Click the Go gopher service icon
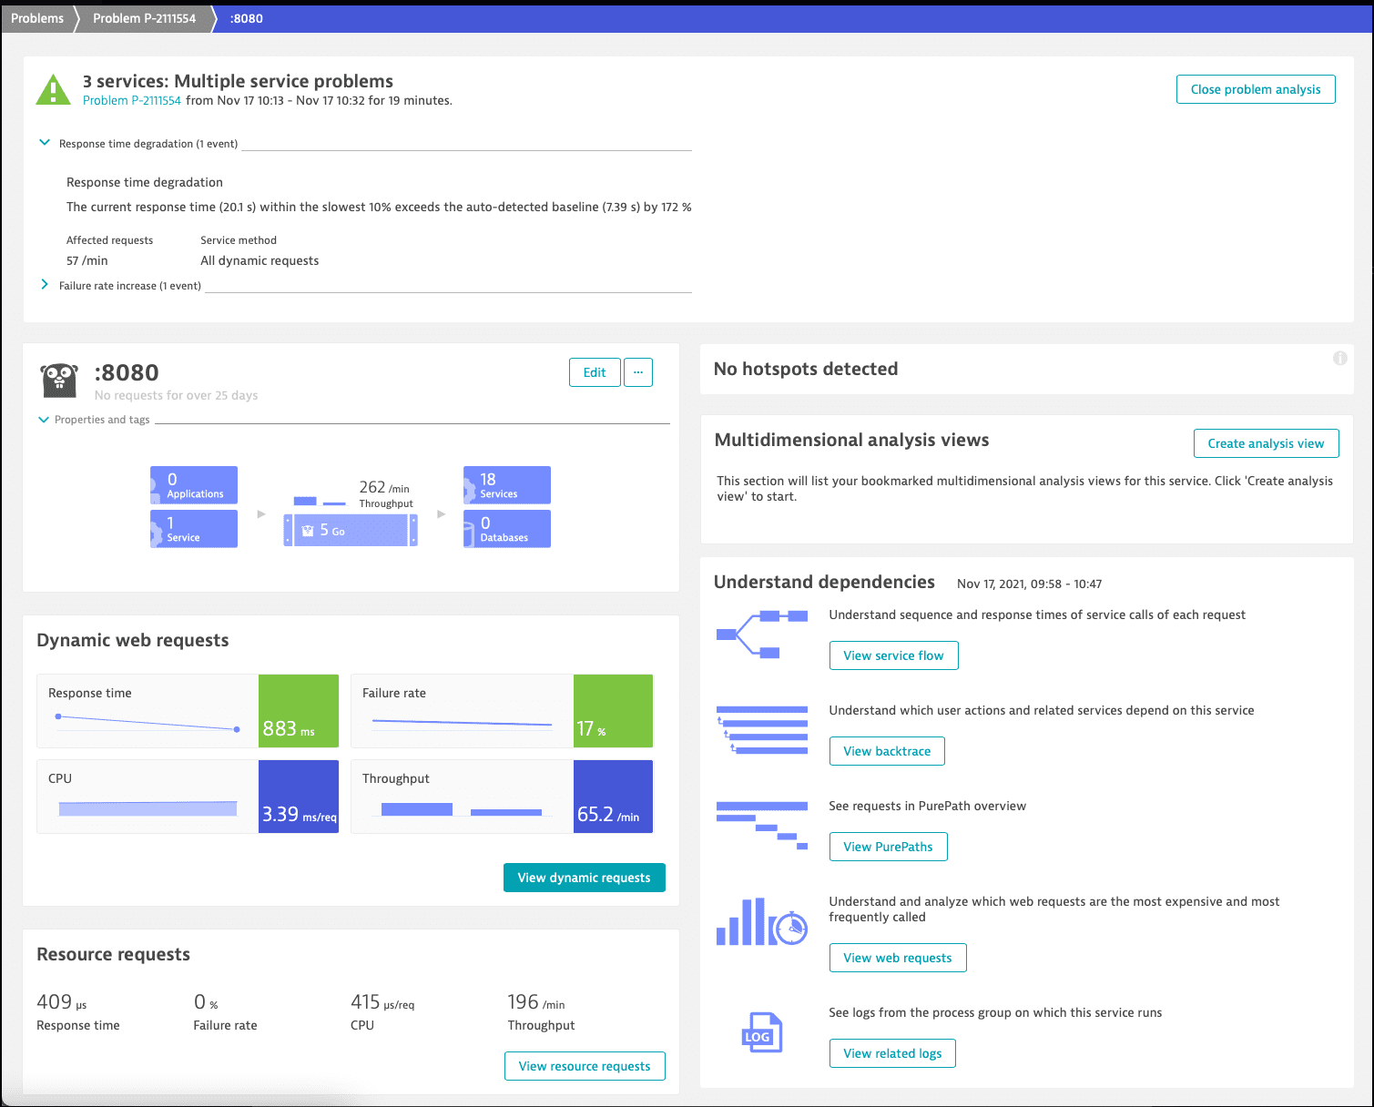1374x1107 pixels. (59, 381)
